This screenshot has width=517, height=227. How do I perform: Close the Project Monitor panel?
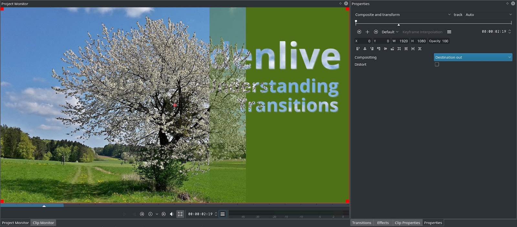click(x=346, y=4)
